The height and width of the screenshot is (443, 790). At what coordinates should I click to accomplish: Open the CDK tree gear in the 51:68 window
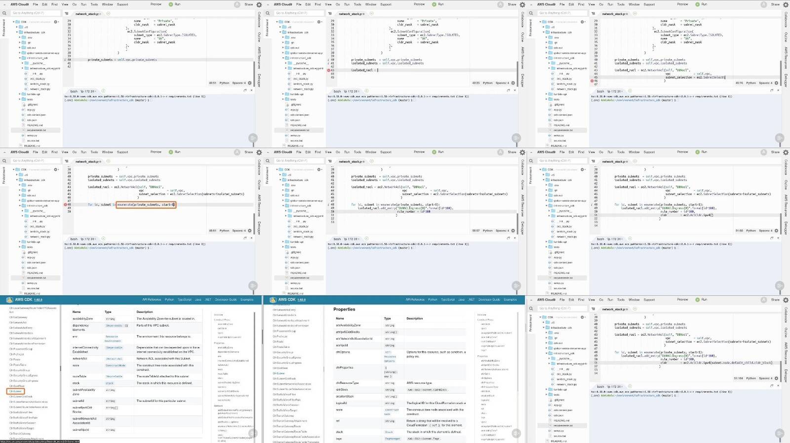click(583, 170)
